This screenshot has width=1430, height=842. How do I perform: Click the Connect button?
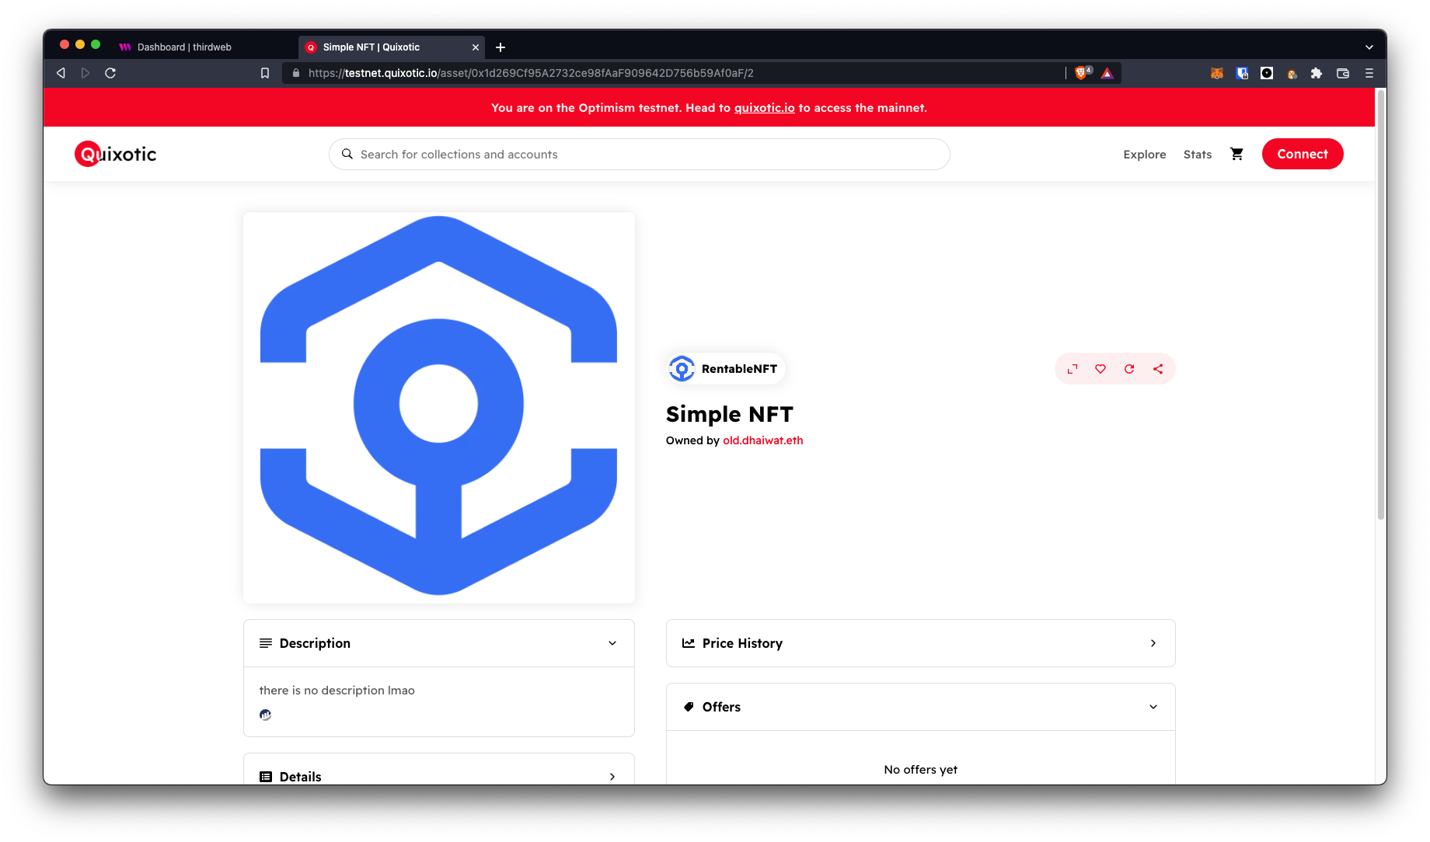pos(1302,154)
